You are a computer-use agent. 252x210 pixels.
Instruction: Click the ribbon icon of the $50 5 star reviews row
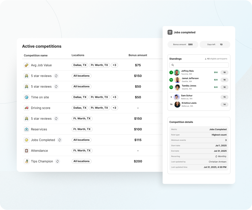click(27, 87)
